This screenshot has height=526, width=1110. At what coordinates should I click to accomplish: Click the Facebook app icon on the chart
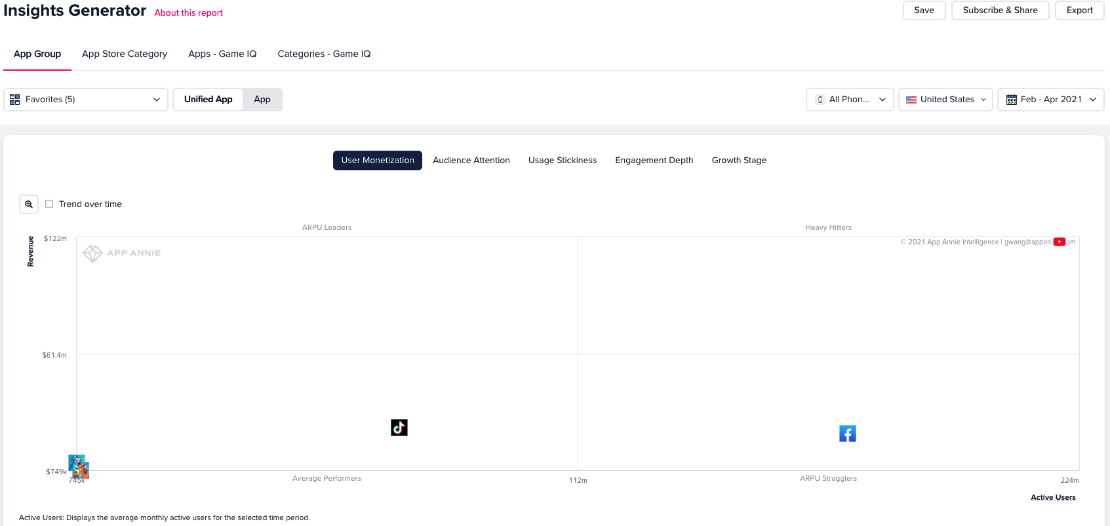tap(848, 434)
